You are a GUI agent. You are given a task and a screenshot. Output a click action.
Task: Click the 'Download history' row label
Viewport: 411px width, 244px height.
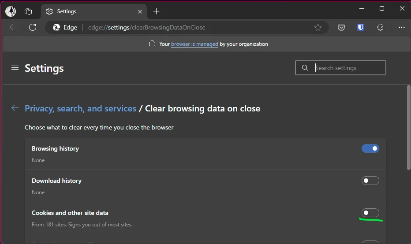point(56,181)
